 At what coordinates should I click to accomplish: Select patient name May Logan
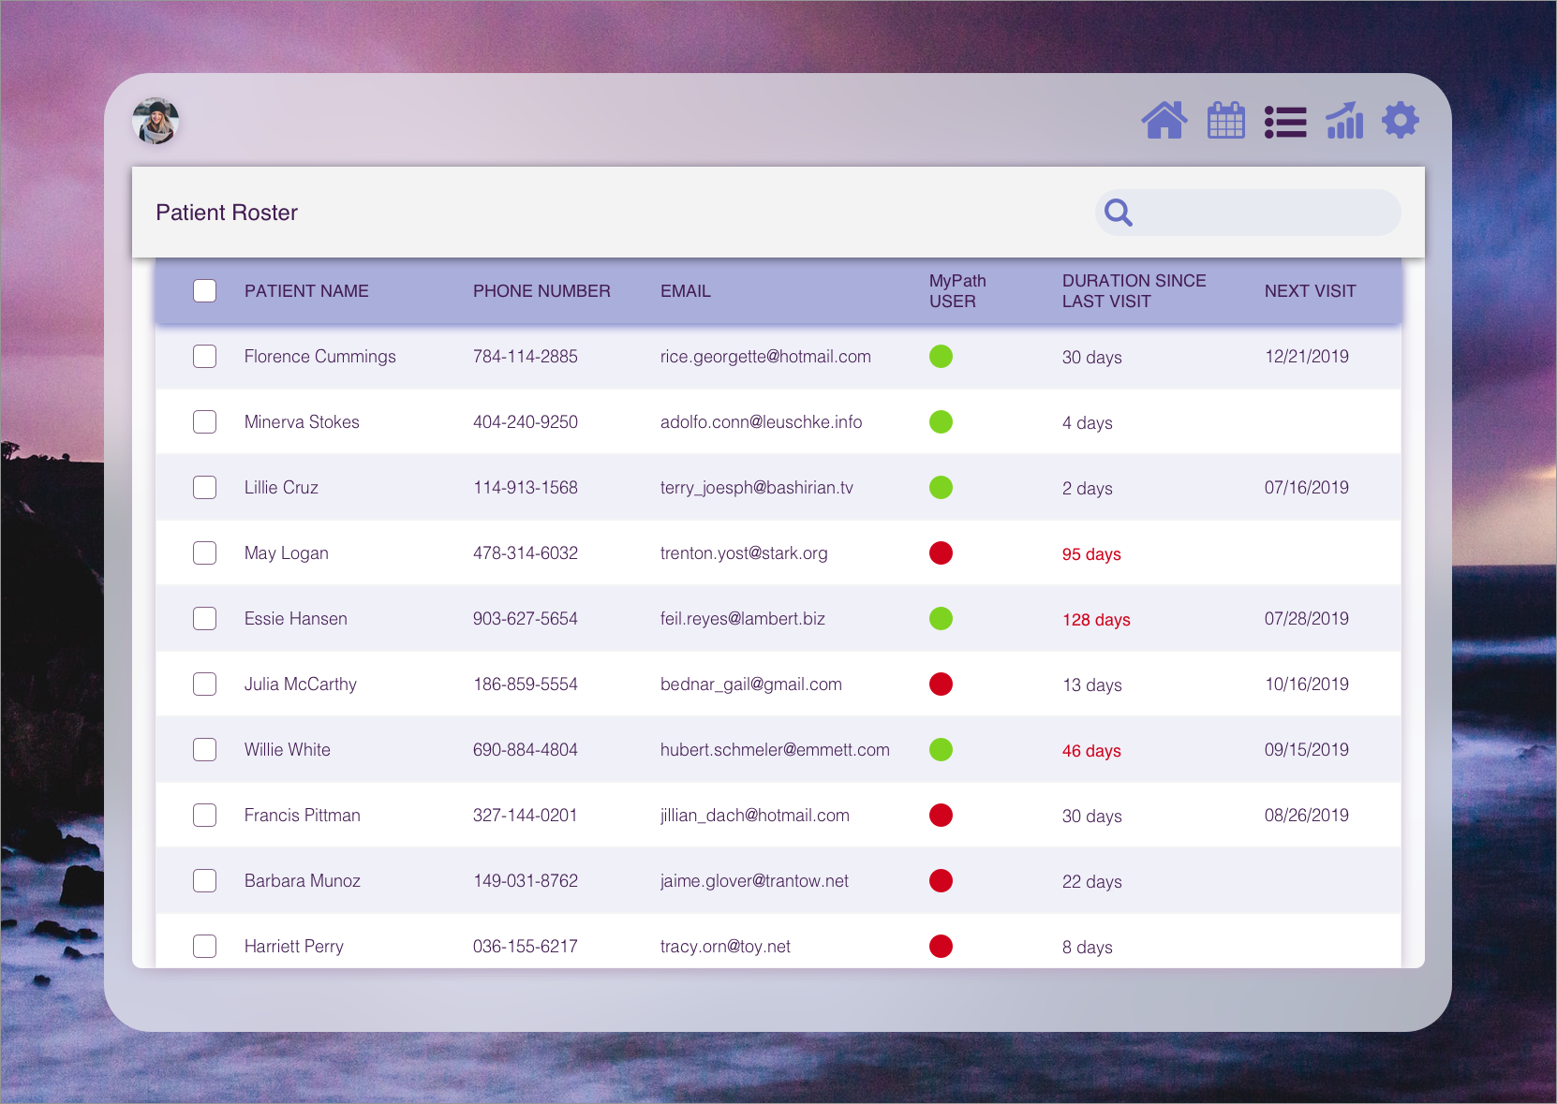[x=287, y=553]
